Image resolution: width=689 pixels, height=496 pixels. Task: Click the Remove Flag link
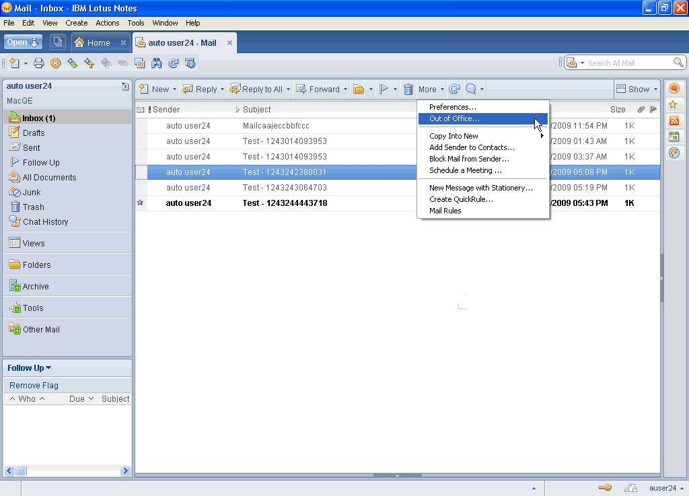point(34,386)
